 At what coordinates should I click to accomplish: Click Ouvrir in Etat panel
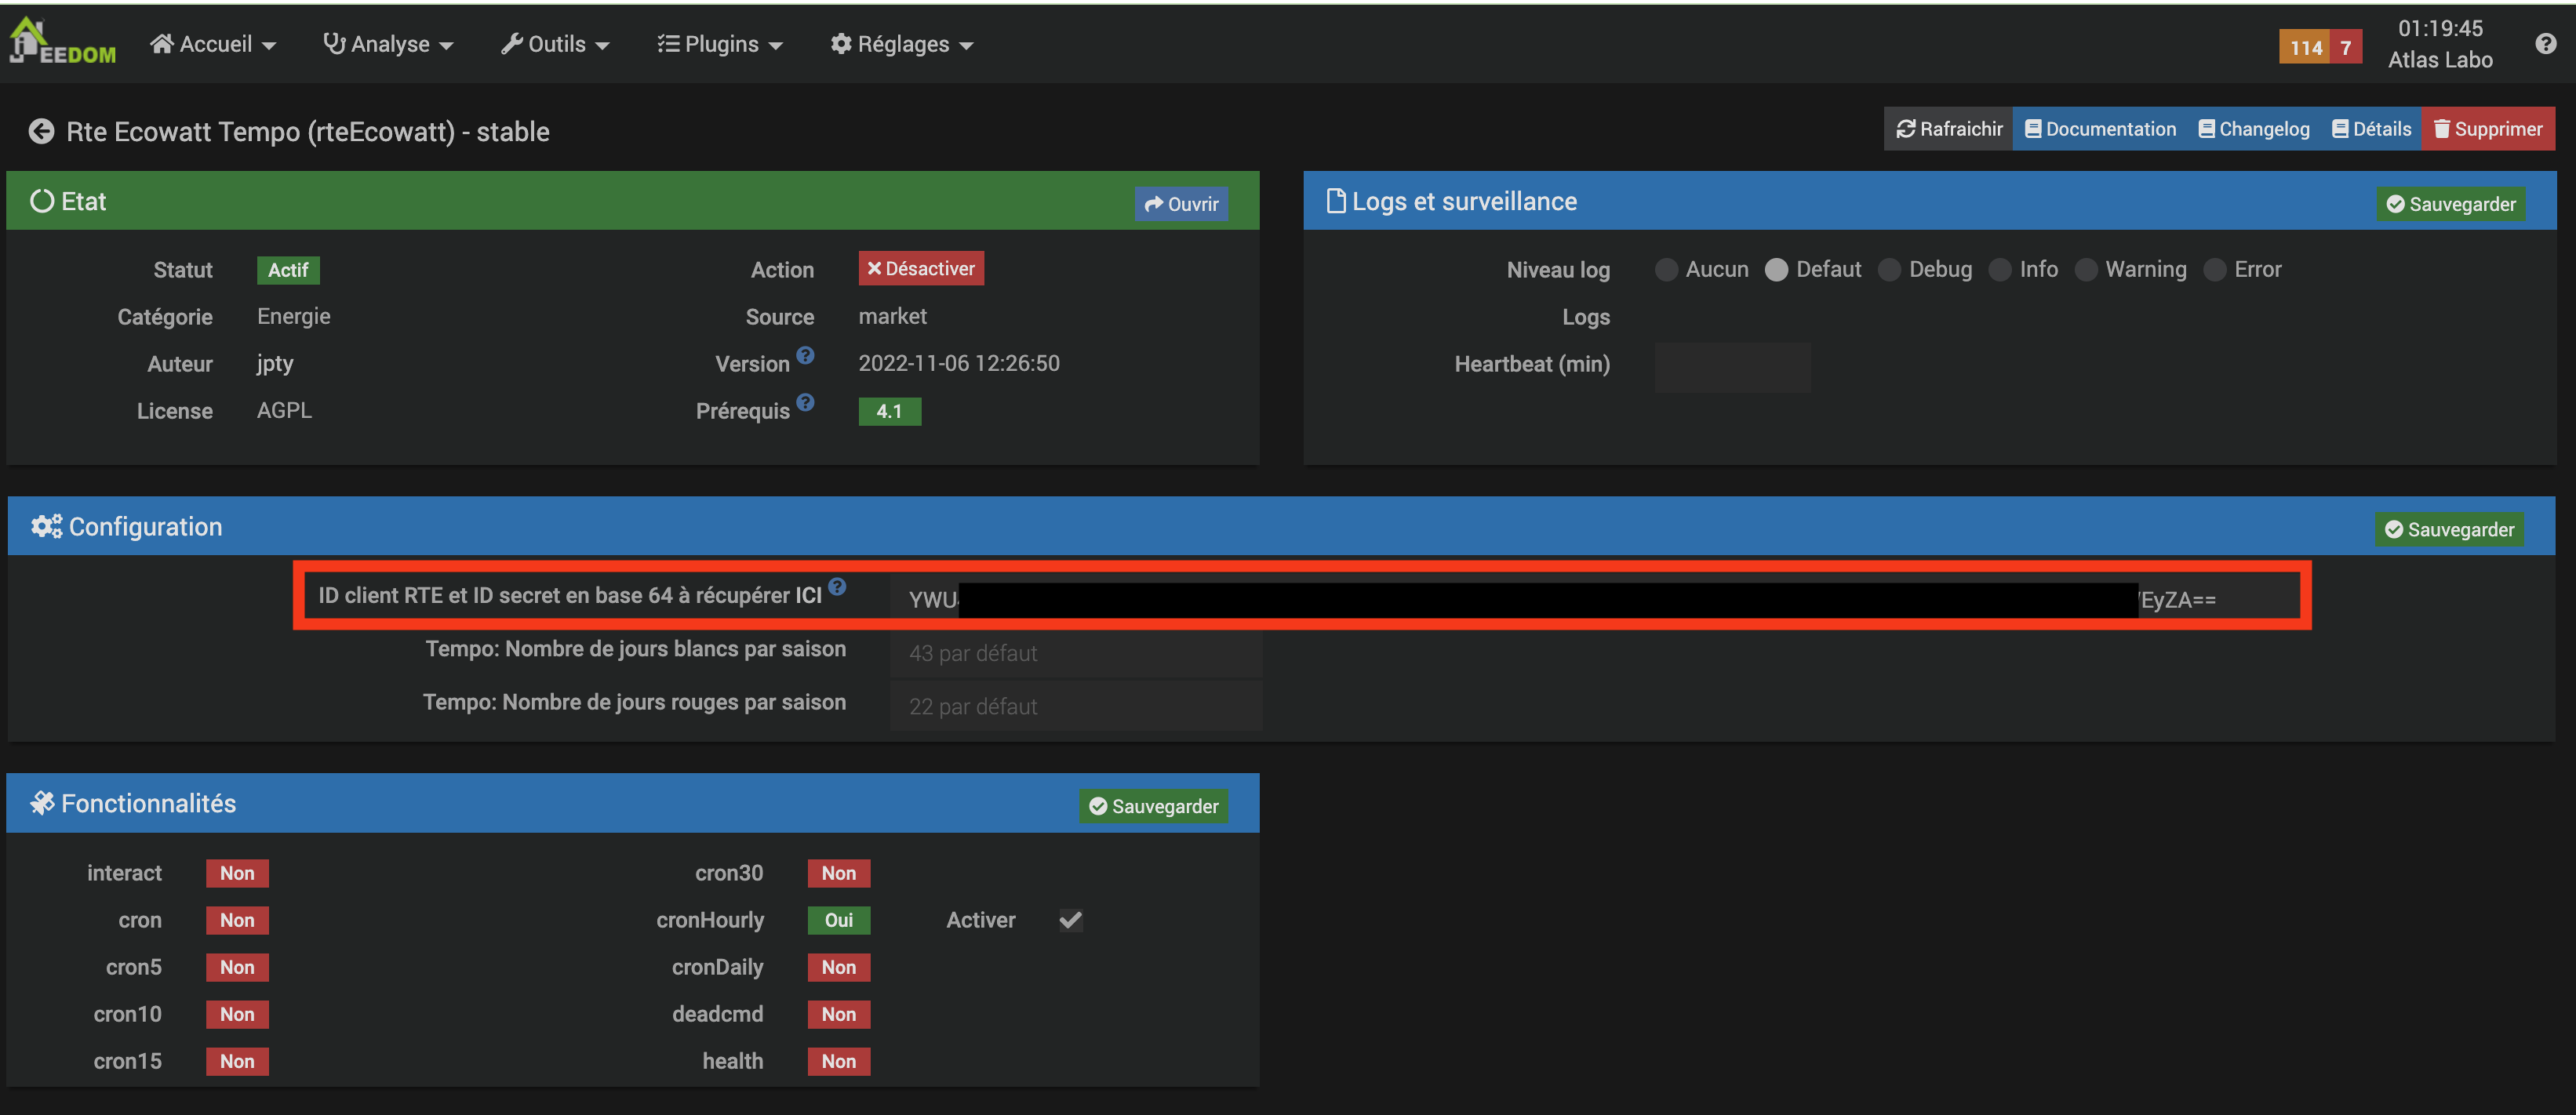1181,204
